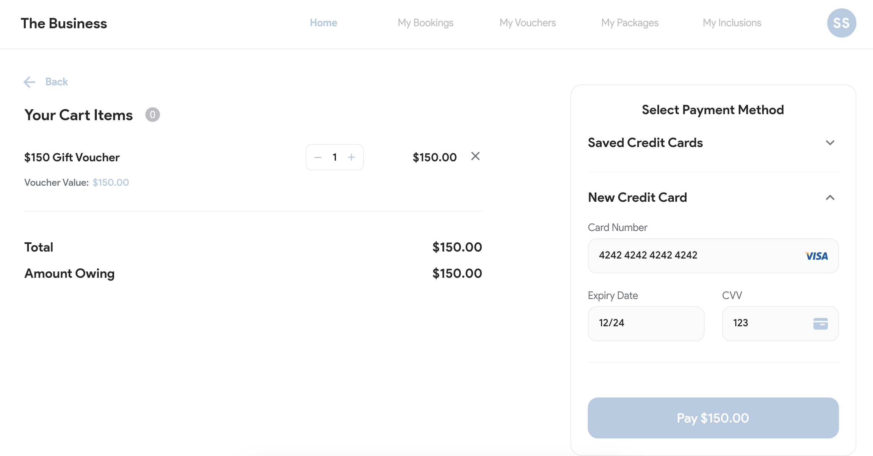Viewport: 873px width, 456px height.
Task: Increase voucher quantity with plus icon
Action: click(351, 157)
